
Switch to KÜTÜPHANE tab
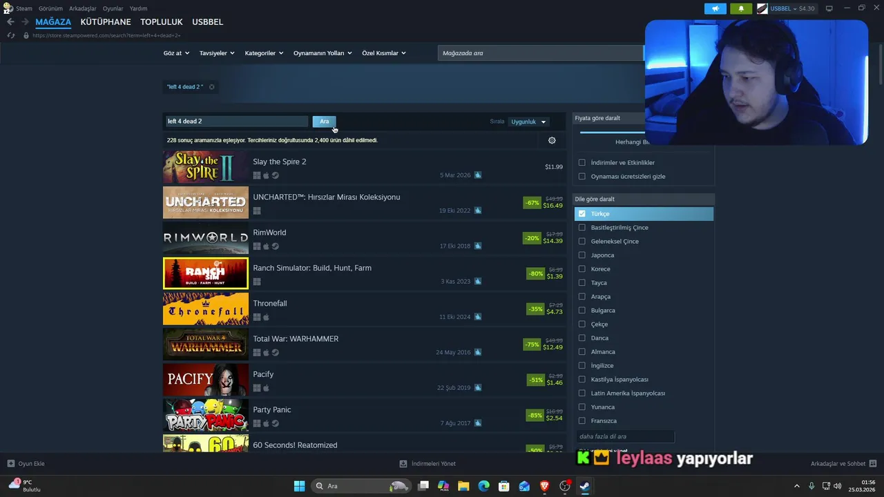(106, 22)
